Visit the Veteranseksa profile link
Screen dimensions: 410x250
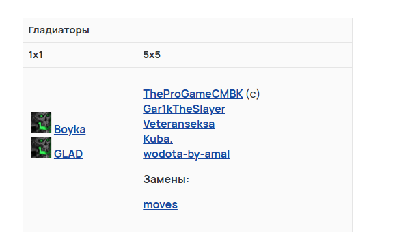(x=179, y=124)
